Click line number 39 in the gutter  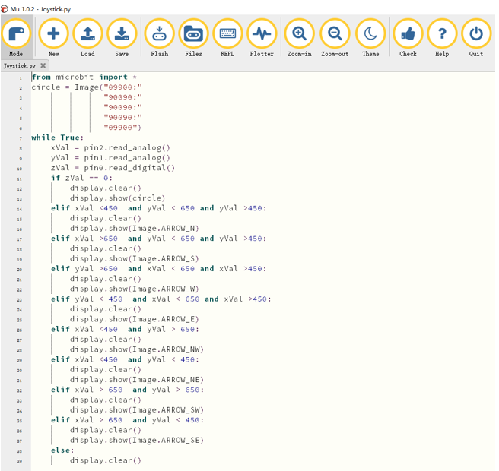pos(20,461)
